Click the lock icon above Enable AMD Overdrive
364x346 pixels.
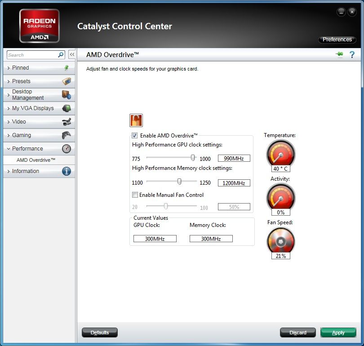pos(136,120)
